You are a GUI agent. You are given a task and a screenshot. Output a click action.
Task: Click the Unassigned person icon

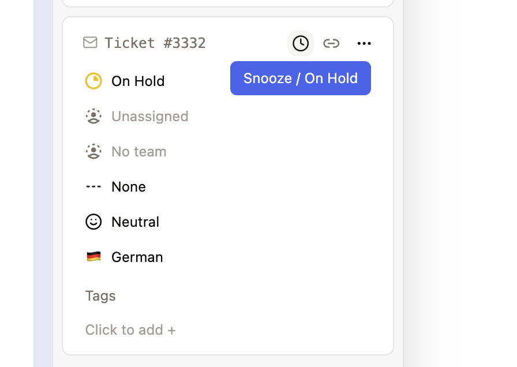(x=93, y=117)
